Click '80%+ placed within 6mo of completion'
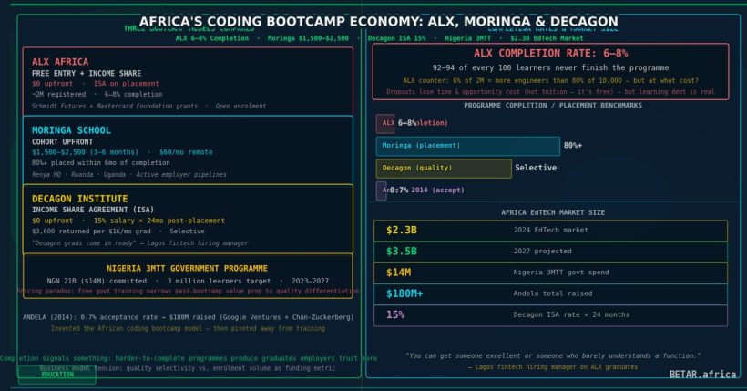Screen dimensions: 747x391 [100, 162]
